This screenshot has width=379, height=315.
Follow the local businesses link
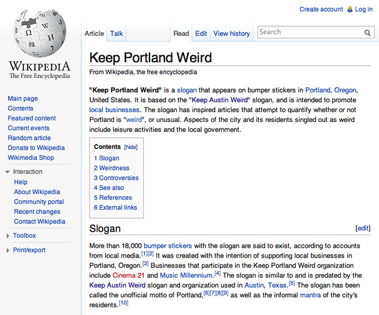114,110
